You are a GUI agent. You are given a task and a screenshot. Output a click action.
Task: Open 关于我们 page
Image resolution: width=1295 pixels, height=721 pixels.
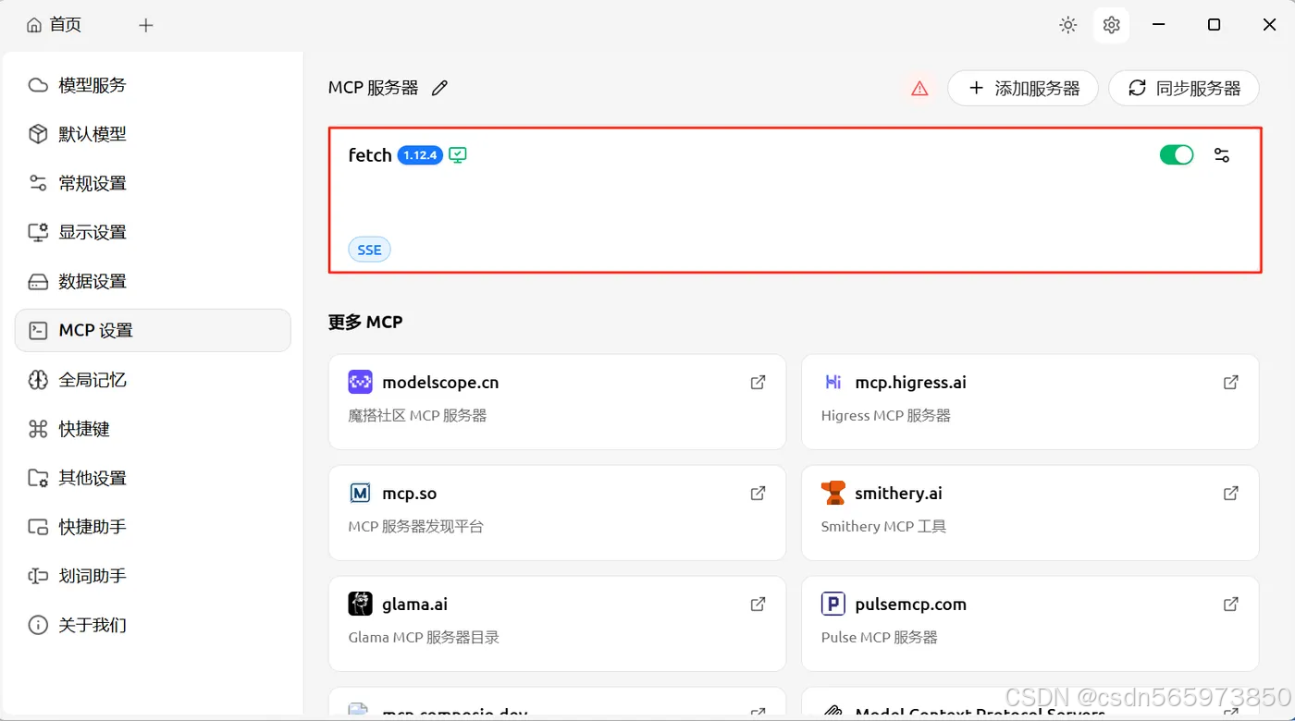pos(153,625)
